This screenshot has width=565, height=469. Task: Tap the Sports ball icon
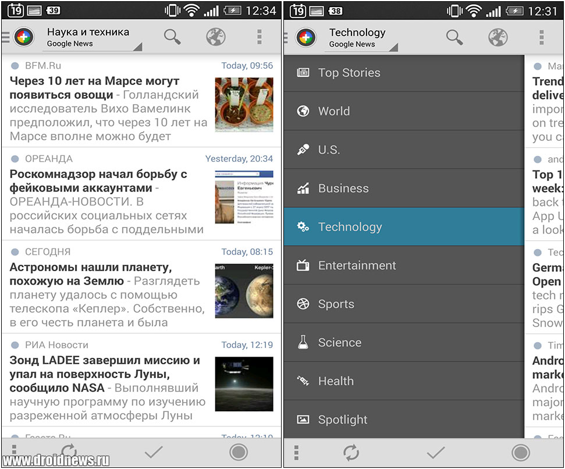(303, 304)
